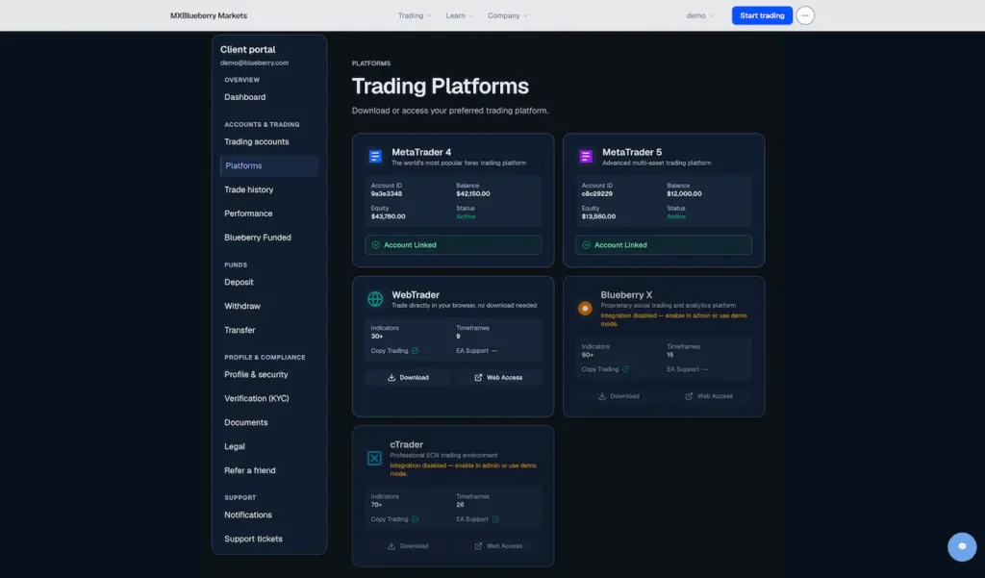Click the Blueberry X Web Access button
985x578 pixels.
point(709,396)
